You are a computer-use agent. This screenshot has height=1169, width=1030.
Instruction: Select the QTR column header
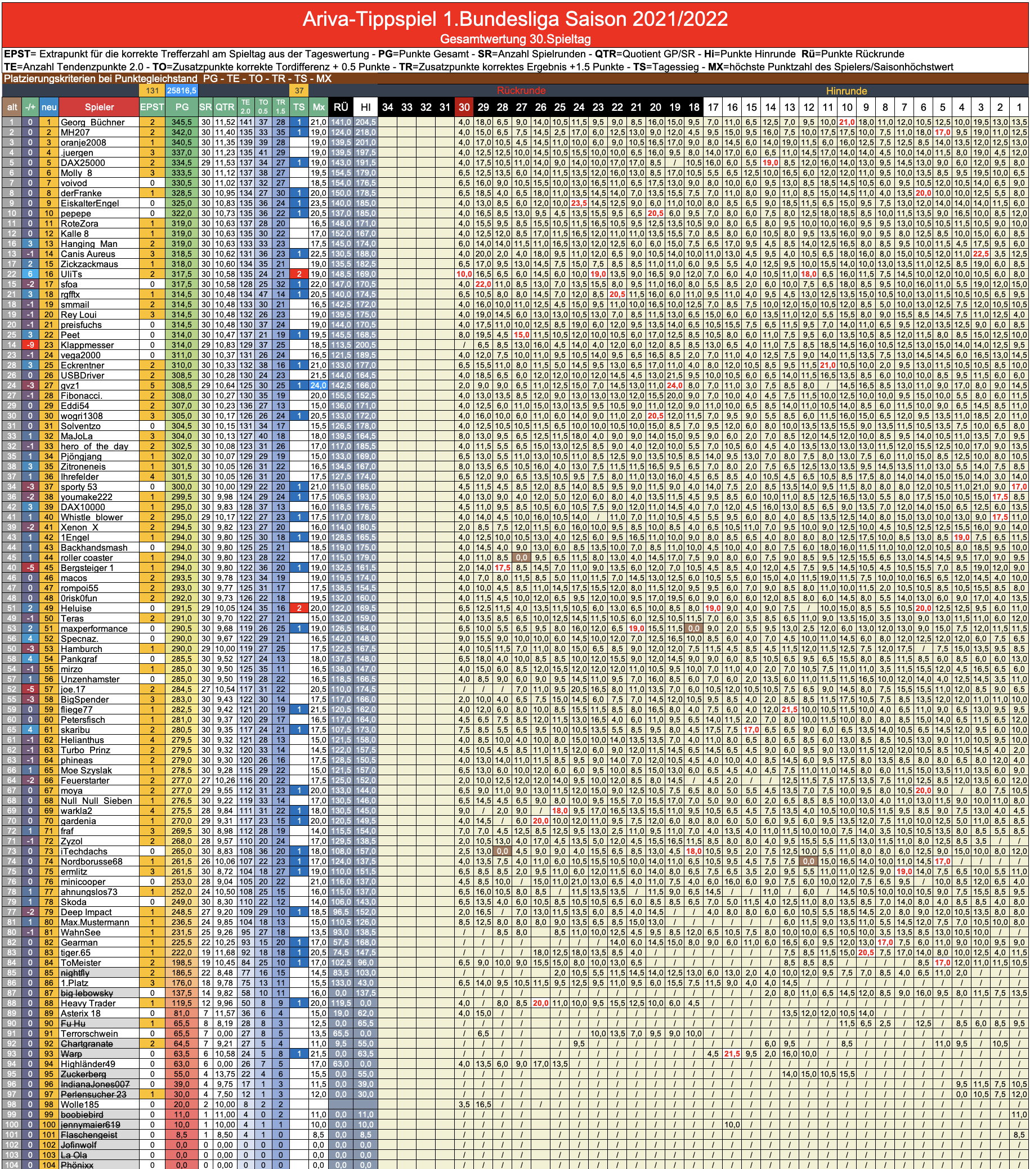coord(225,107)
